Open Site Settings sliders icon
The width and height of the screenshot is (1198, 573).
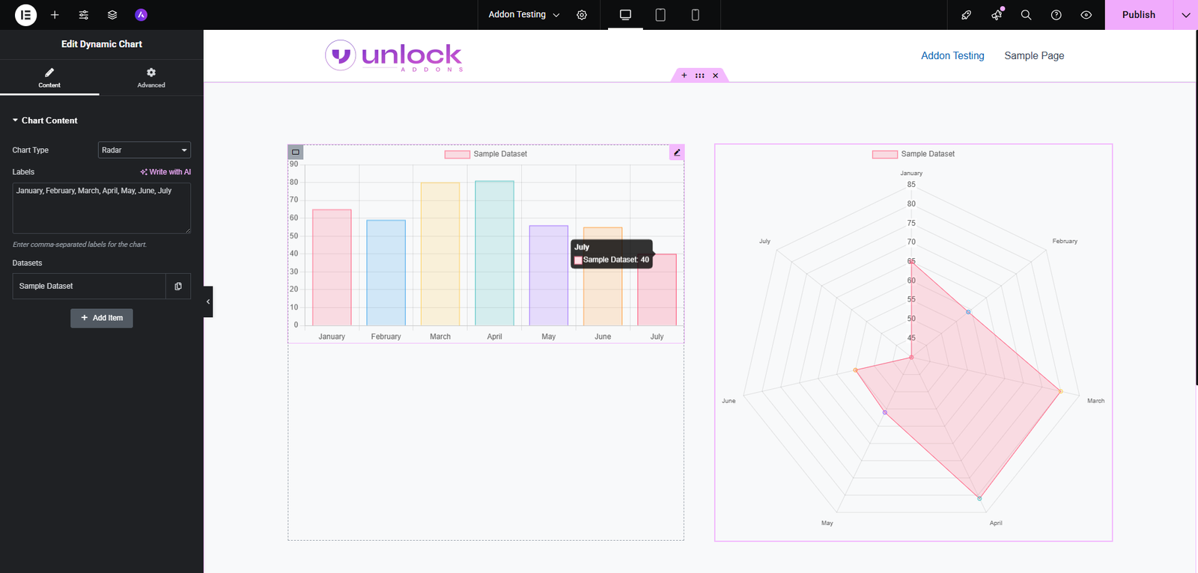[x=84, y=15]
